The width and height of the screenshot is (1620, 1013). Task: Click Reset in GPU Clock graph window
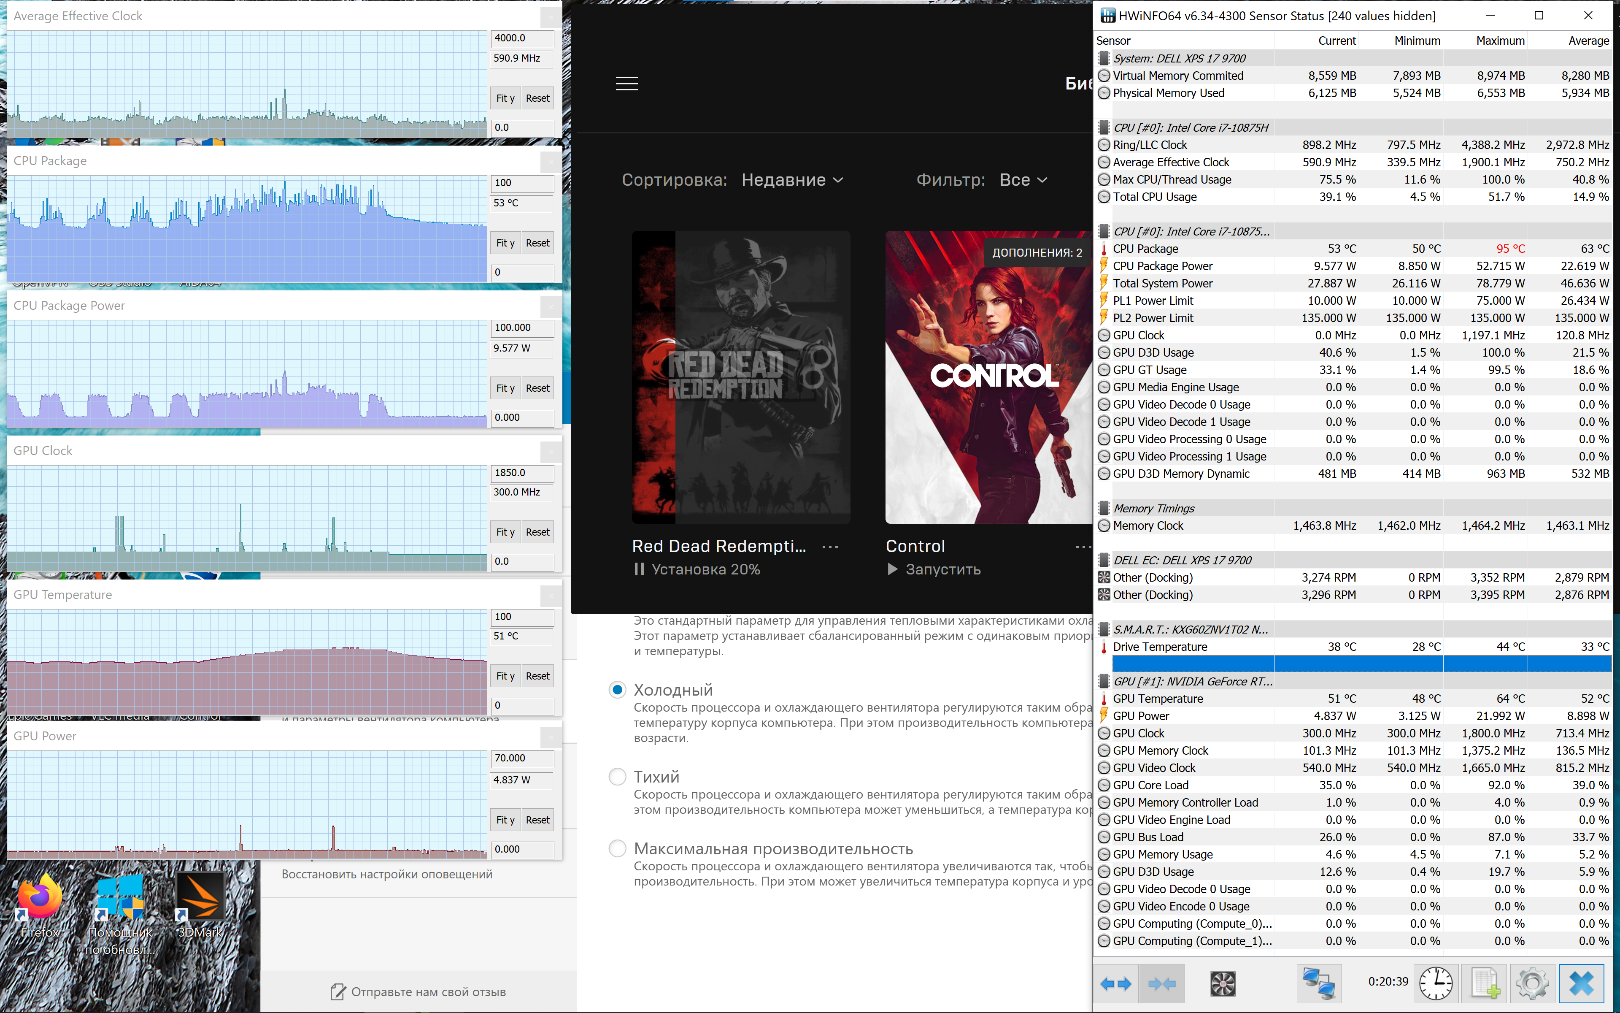[537, 533]
